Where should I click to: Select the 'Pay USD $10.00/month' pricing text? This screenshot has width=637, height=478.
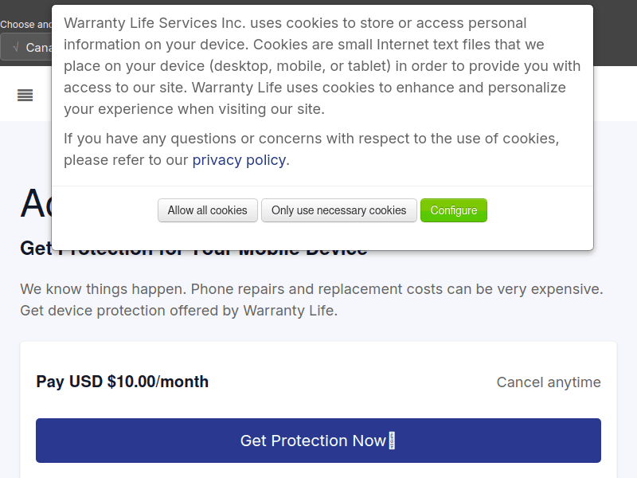point(122,382)
